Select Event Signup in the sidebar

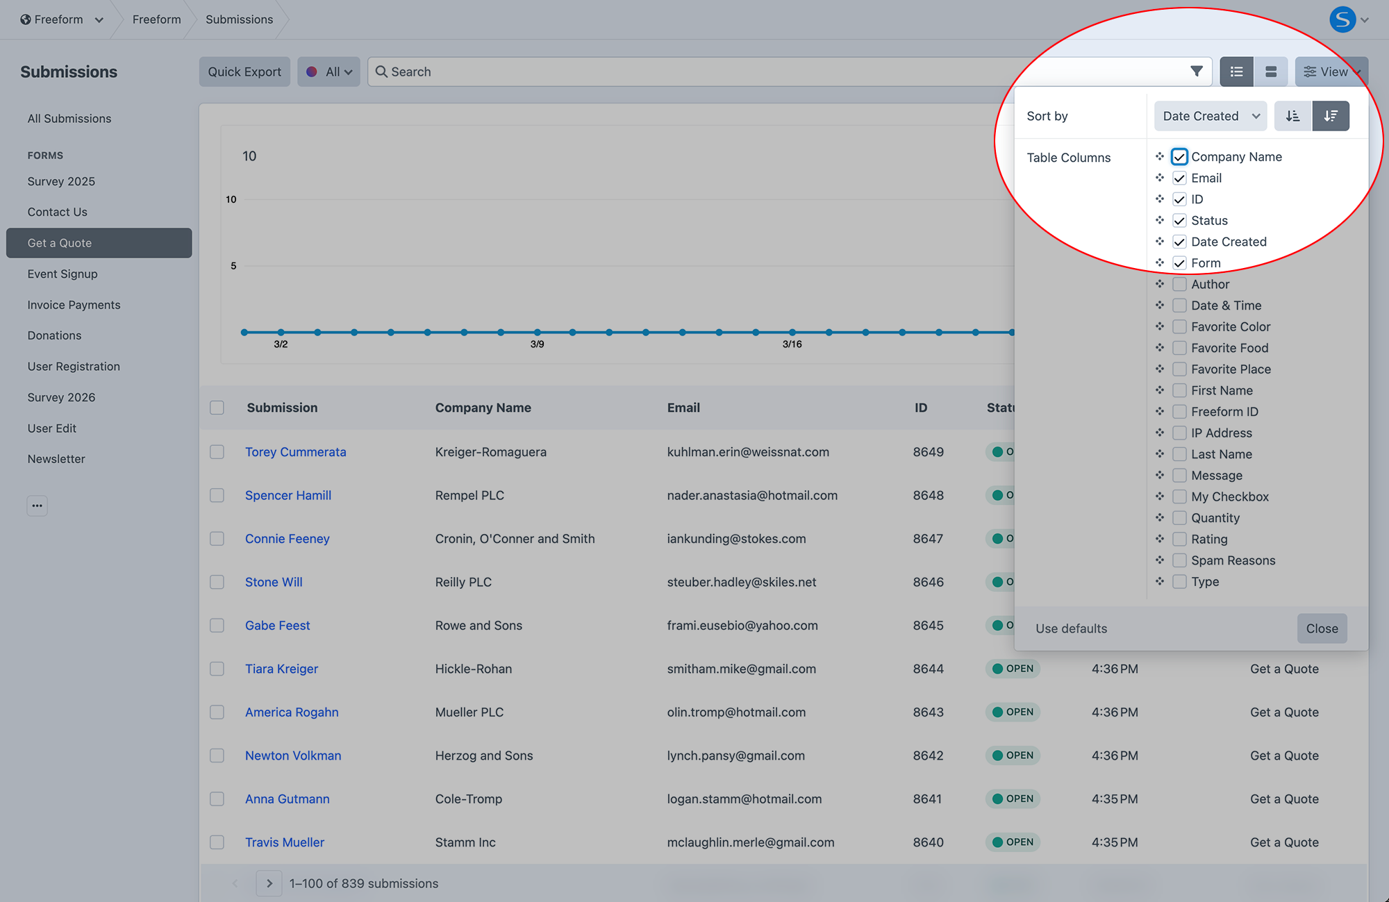coord(62,274)
